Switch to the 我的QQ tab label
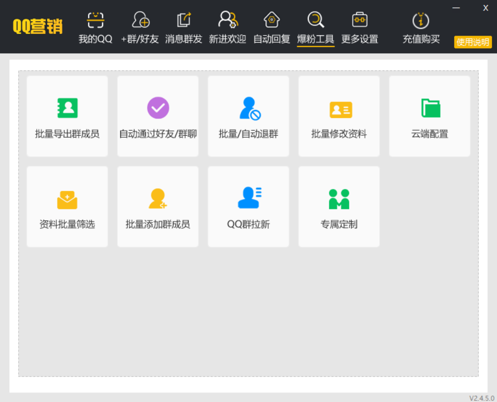Screen dimensions: 497x402 tap(96, 39)
